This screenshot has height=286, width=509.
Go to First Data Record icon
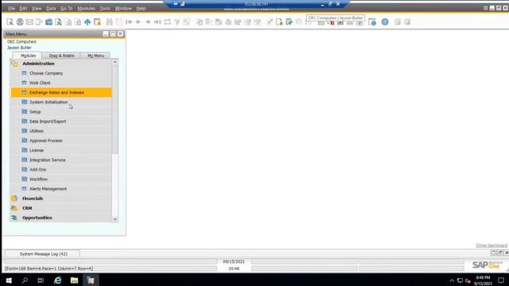129,22
